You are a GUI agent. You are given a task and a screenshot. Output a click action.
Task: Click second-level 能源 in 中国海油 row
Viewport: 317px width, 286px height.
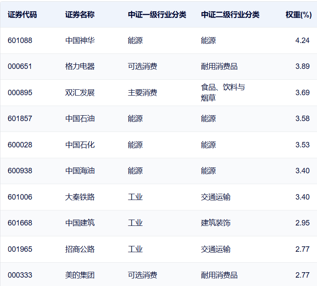click(208, 171)
